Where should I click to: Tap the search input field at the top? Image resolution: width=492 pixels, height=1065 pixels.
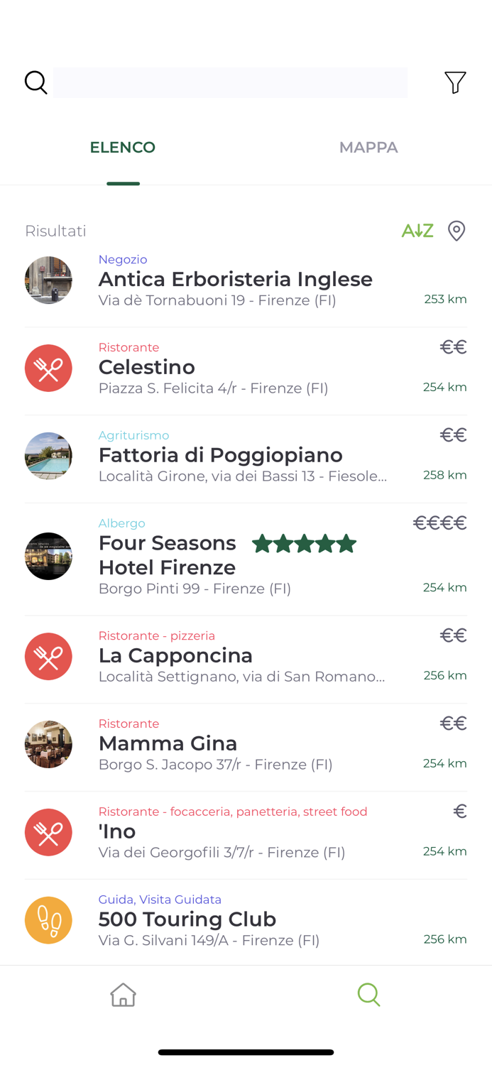pyautogui.click(x=232, y=82)
